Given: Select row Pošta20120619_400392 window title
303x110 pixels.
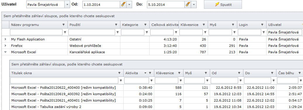Looking at the screenshot, I should tap(63, 94).
